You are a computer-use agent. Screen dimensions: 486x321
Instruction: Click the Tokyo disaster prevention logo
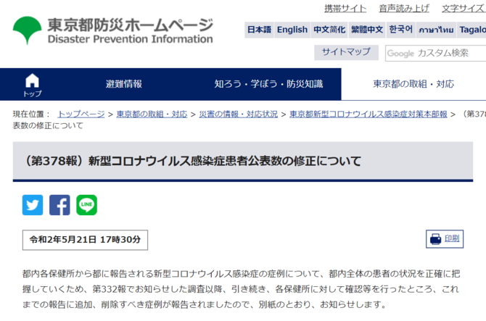(x=113, y=31)
